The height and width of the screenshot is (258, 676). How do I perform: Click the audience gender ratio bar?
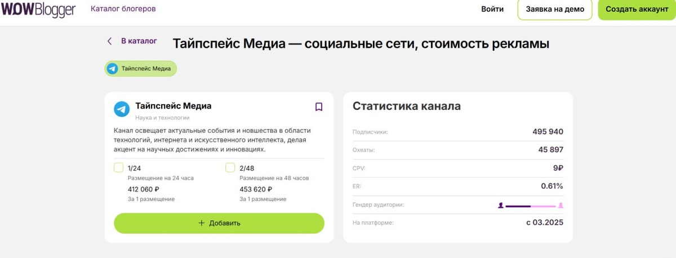530,206
